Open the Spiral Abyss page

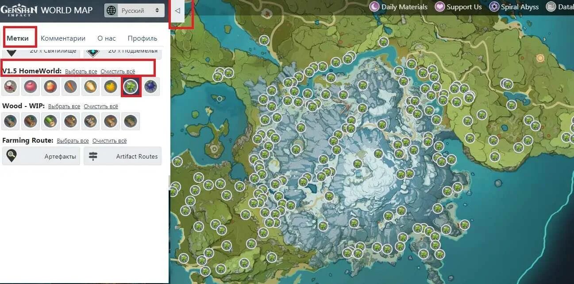pyautogui.click(x=514, y=7)
